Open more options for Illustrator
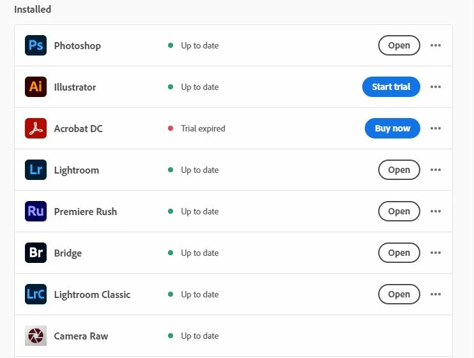 436,87
